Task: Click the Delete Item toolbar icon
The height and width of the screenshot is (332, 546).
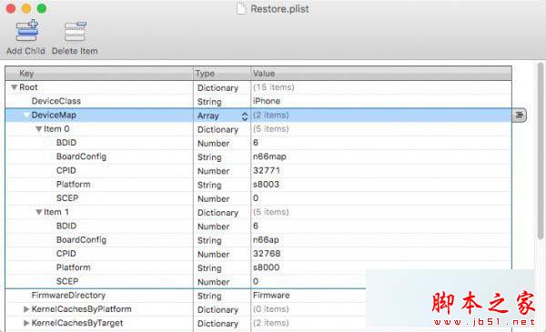Action: point(76,31)
